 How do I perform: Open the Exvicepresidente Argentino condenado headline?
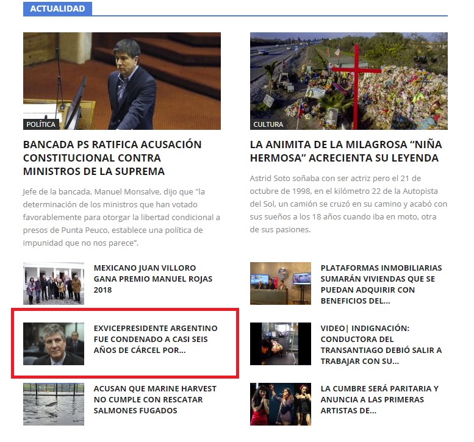155,339
